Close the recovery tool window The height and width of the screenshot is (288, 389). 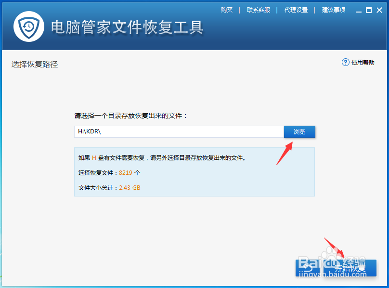pos(379,10)
